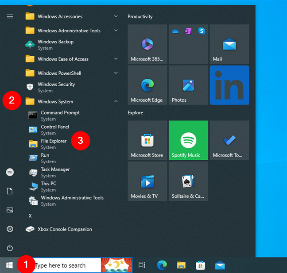This screenshot has height=273, width=287.
Task: Click the Windows Start button
Action: 9,265
